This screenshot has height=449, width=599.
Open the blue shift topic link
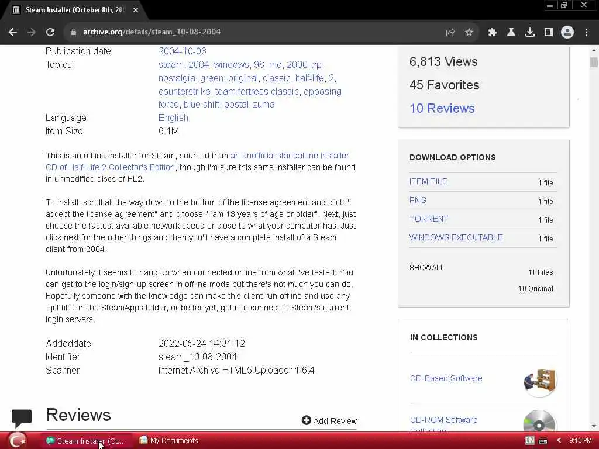pyautogui.click(x=201, y=104)
